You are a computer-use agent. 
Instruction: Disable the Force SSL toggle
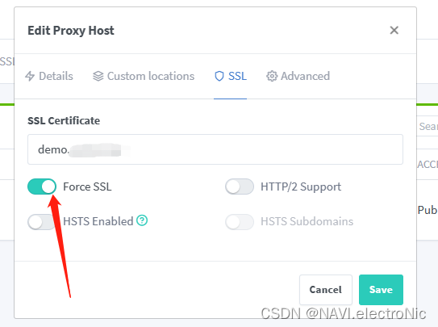[42, 187]
